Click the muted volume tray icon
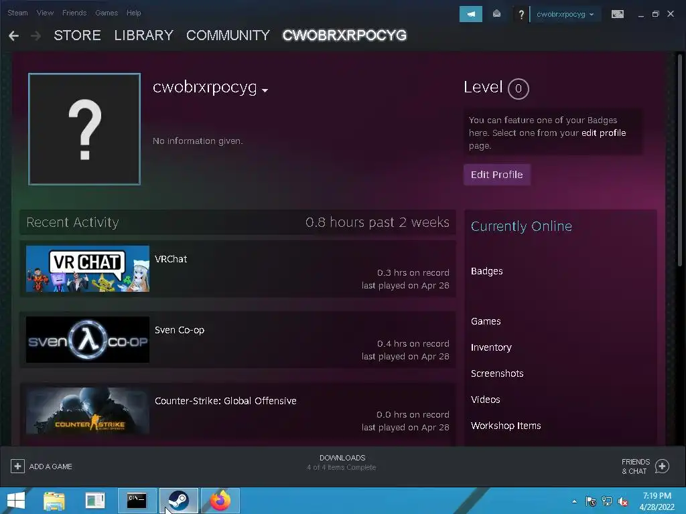 (623, 501)
